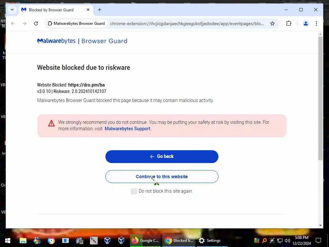Open the Chrome profile avatar
This screenshot has height=247, width=329.
(x=306, y=23)
